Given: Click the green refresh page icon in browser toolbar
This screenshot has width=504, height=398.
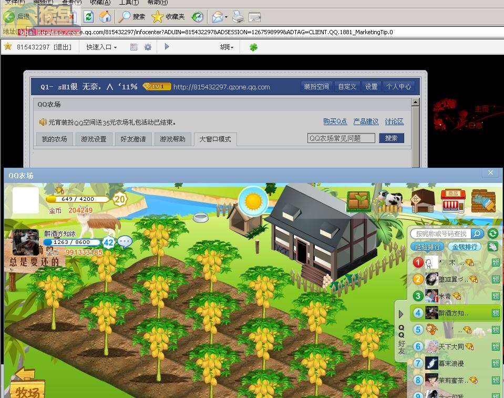Looking at the screenshot, I should click(x=88, y=17).
